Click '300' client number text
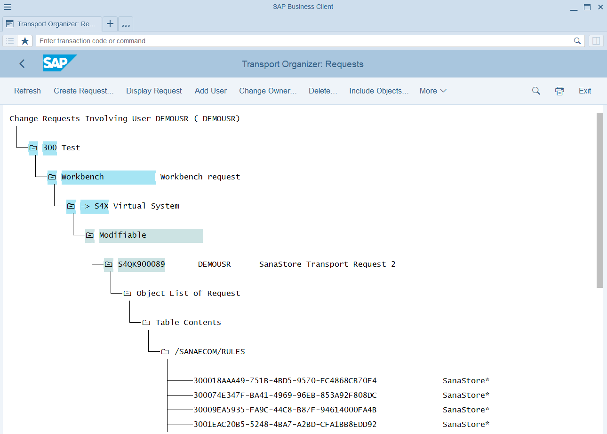This screenshot has width=607, height=434. [50, 147]
